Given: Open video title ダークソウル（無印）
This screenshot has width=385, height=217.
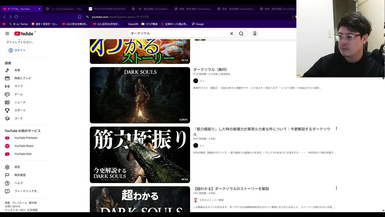Looking at the screenshot, I should click(211, 69).
